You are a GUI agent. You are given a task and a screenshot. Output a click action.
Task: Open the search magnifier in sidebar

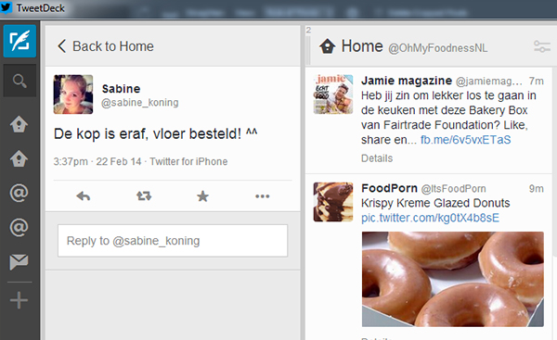click(19, 81)
